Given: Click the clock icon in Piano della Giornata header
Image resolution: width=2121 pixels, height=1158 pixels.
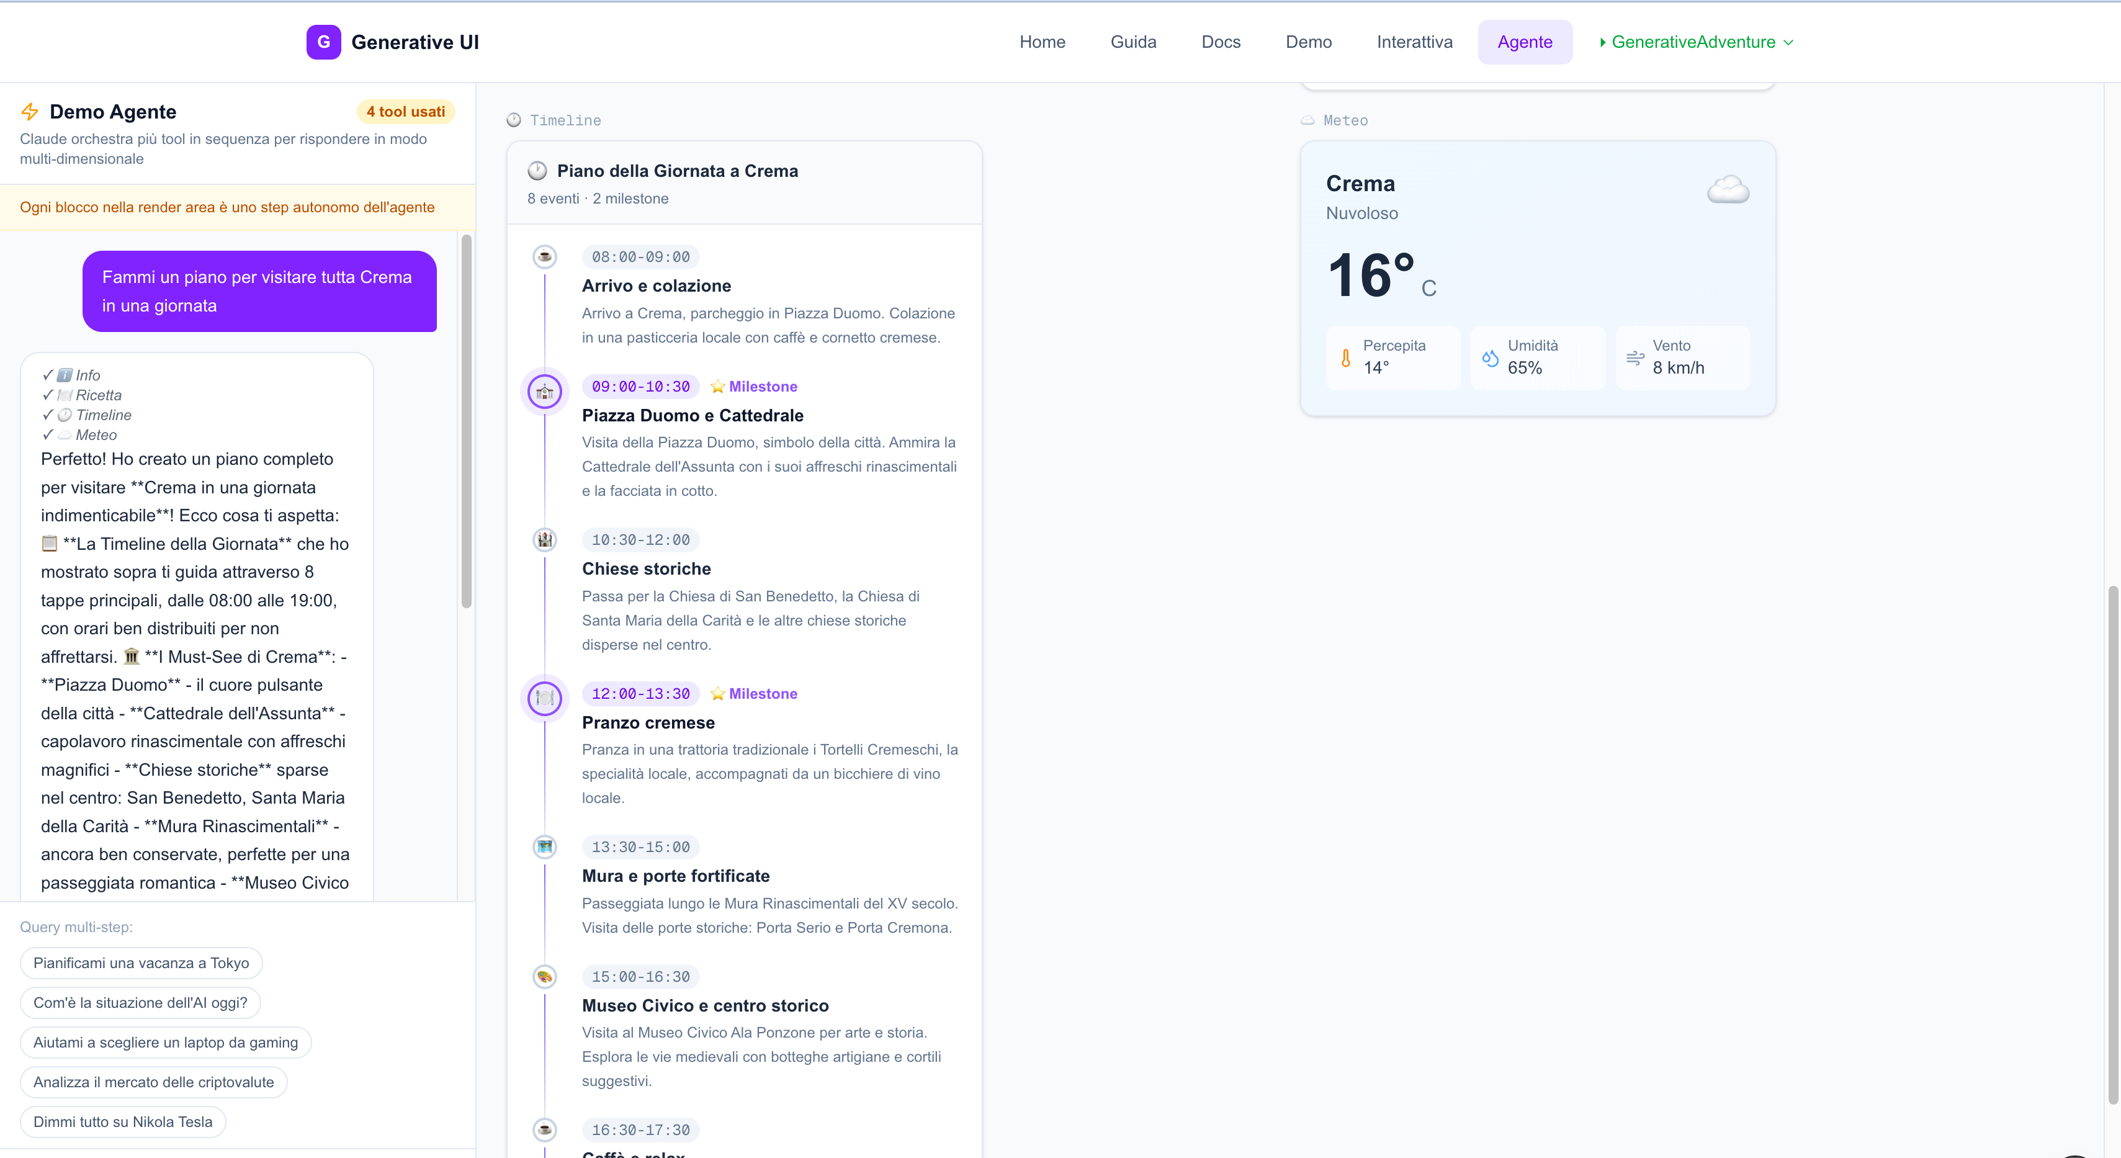Looking at the screenshot, I should click(x=537, y=171).
